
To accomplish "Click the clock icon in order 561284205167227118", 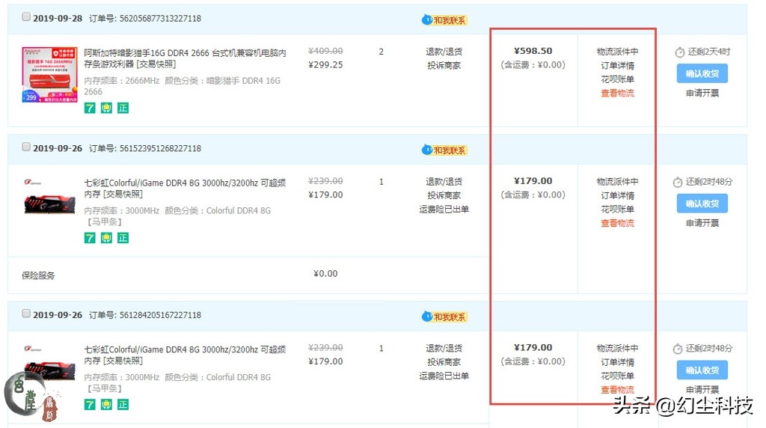I will coord(677,349).
